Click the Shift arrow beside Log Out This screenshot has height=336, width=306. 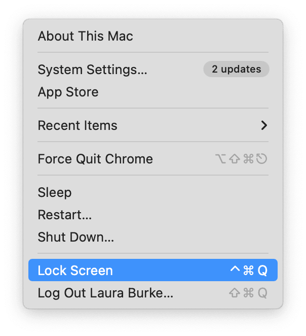tap(235, 293)
